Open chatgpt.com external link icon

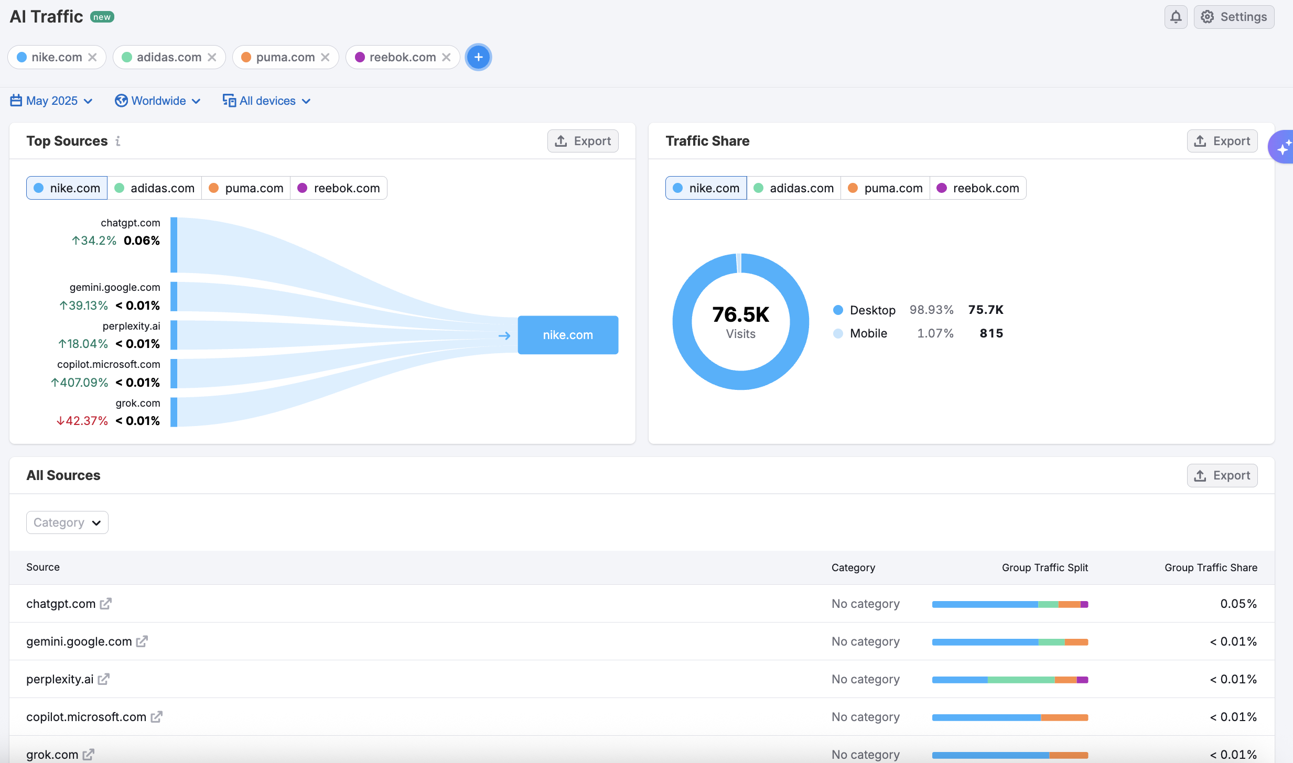pyautogui.click(x=106, y=604)
